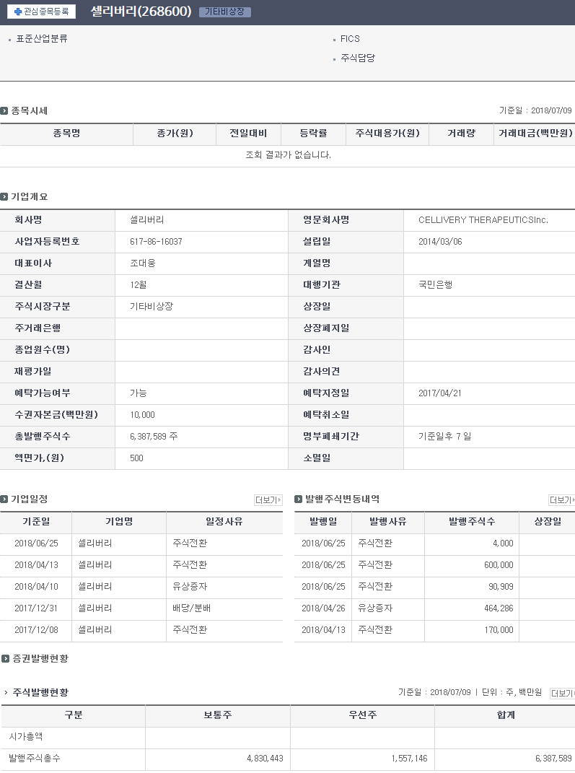Select the 발행사유 column header

(x=387, y=522)
